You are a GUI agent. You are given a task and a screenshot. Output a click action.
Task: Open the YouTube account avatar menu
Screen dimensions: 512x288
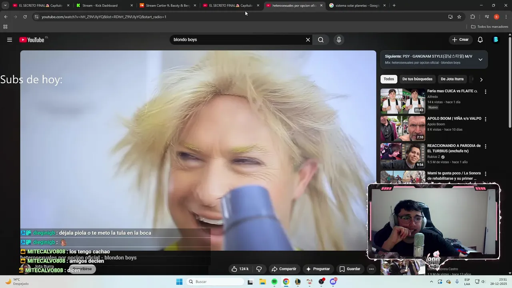coord(496,40)
